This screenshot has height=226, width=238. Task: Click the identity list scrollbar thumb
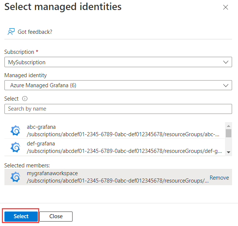click(228, 133)
